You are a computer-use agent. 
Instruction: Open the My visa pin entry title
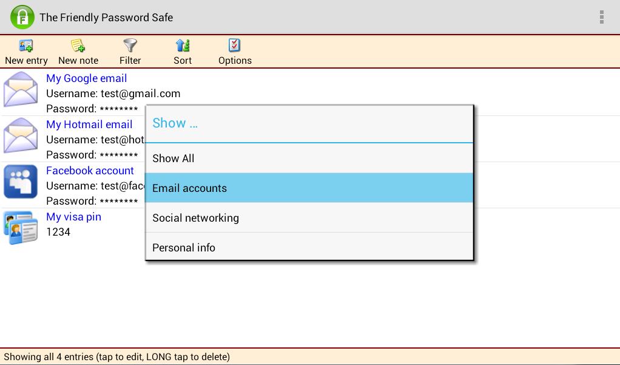(x=73, y=217)
